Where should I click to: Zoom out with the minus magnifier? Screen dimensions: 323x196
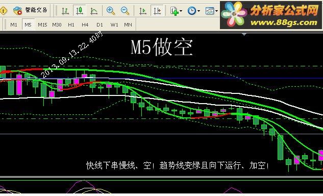coord(125,10)
